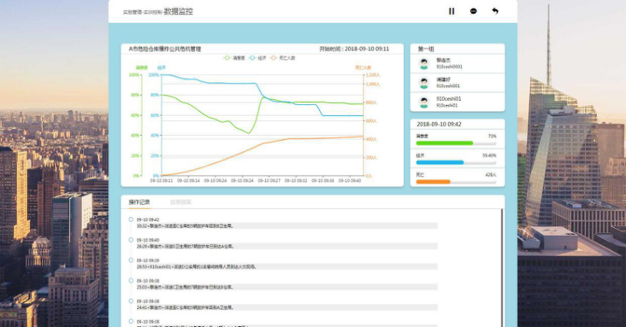This screenshot has width=626, height=327.
Task: Select the member username 910ceshi001
Action: pyautogui.click(x=448, y=86)
